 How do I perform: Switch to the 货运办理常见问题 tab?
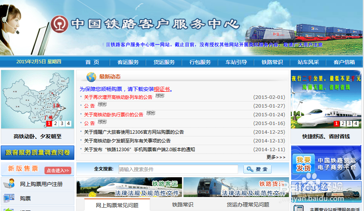[x=248, y=205]
